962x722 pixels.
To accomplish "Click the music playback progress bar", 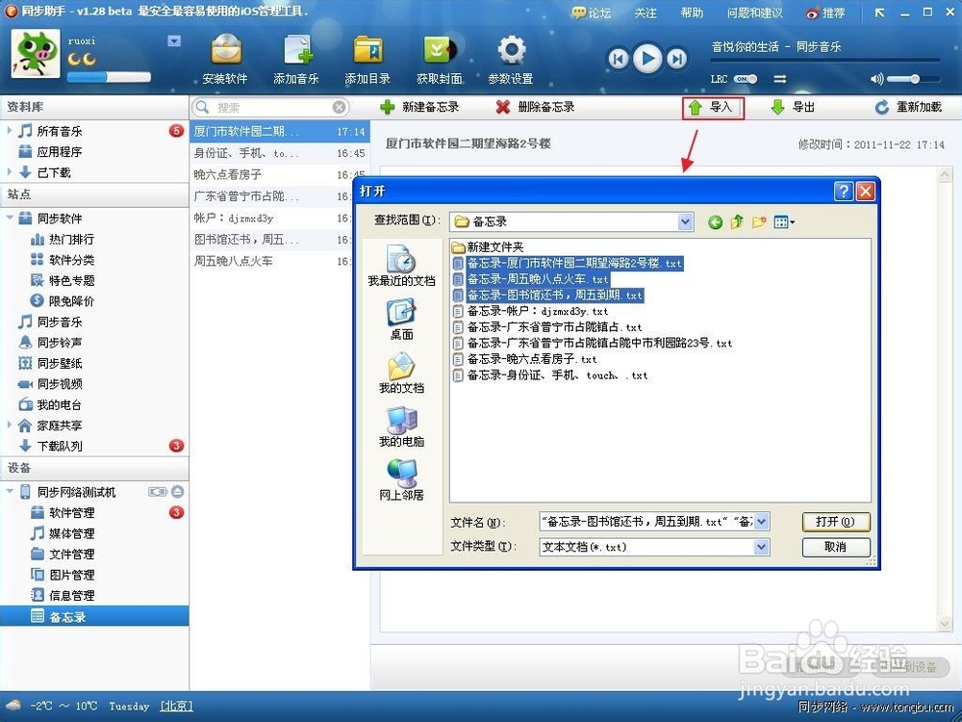I will [x=825, y=60].
